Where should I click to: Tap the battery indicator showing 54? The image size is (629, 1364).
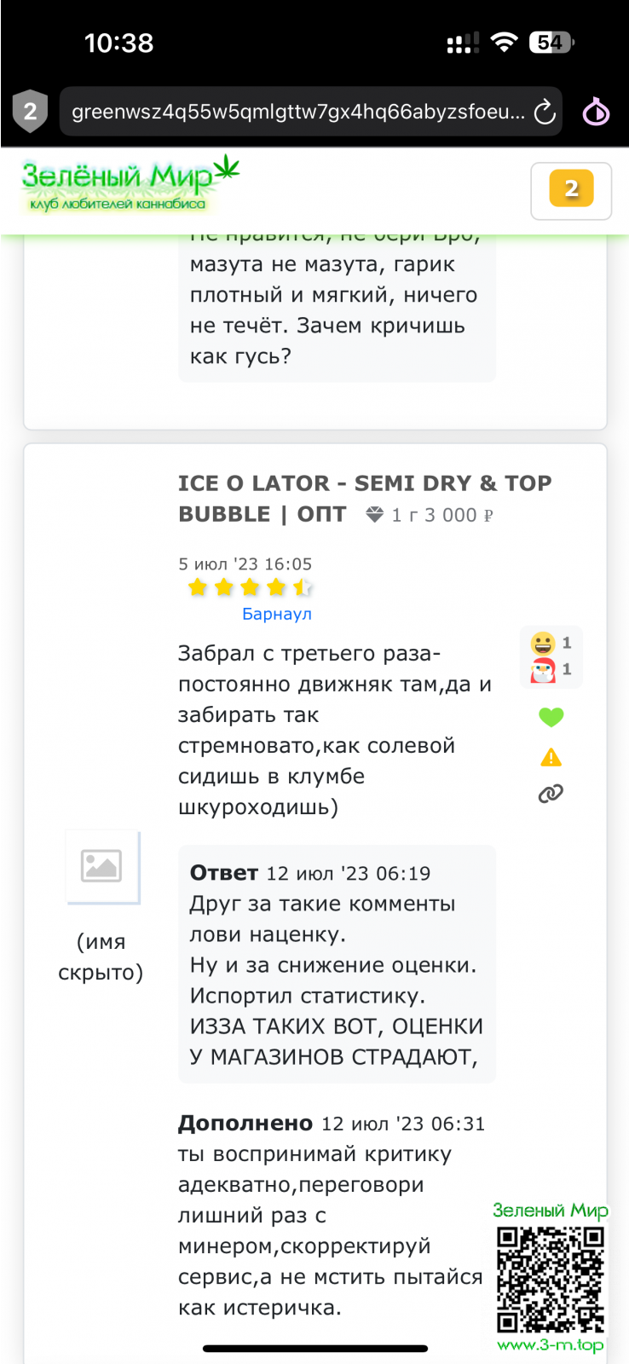click(551, 43)
